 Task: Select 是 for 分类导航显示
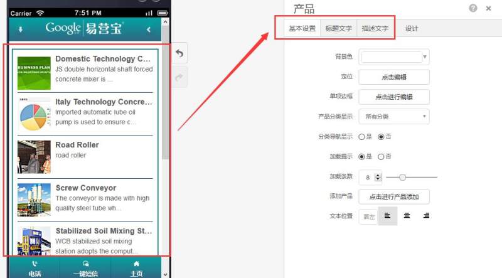(x=361, y=137)
